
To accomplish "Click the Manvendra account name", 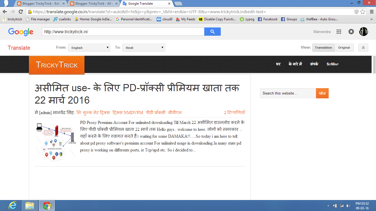I will pyautogui.click(x=322, y=32).
